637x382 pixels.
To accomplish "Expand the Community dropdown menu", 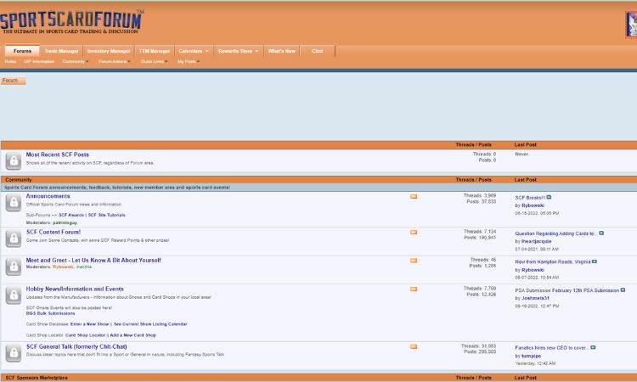I will click(75, 62).
